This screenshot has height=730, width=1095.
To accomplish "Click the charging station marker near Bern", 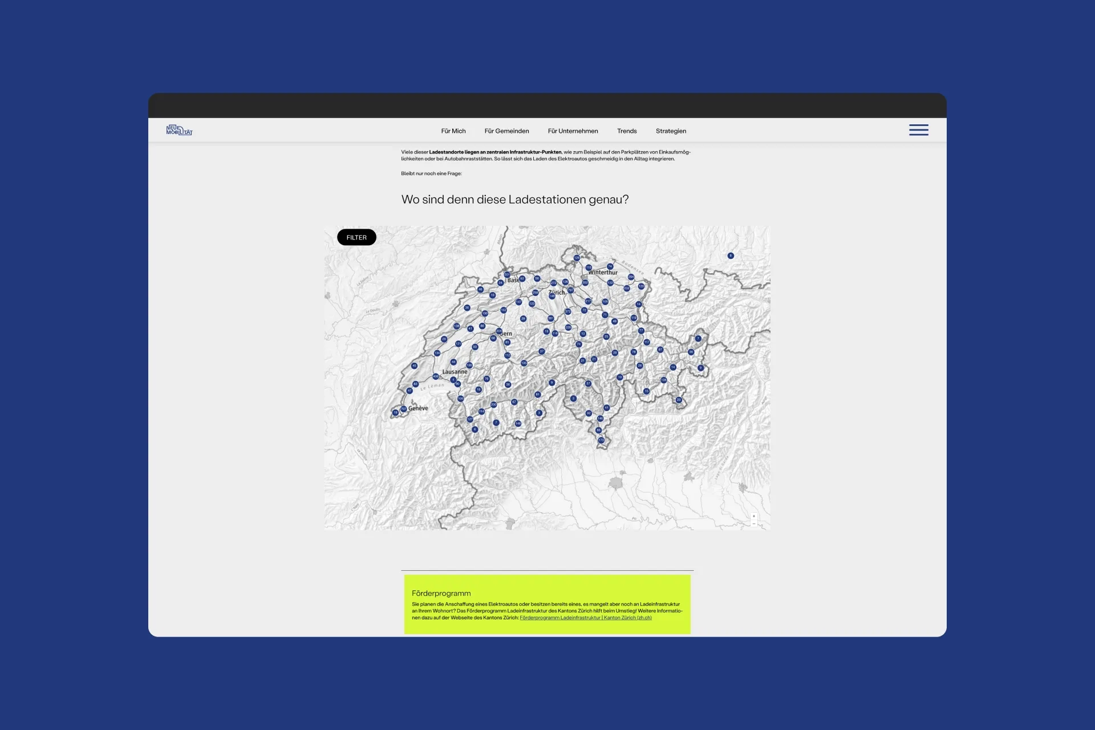I will tap(498, 331).
